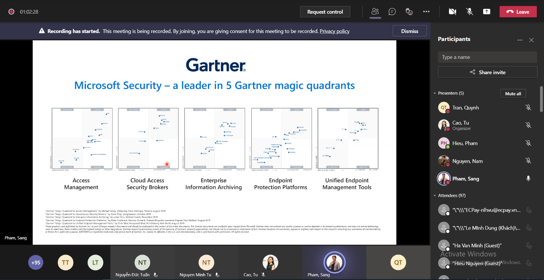This screenshot has height=280, width=544.
Task: Click the Access Management quadrant chart
Action: pos(82,139)
